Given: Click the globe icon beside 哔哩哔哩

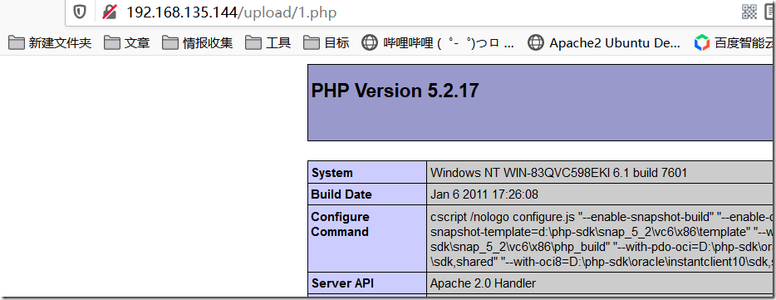Looking at the screenshot, I should pos(369,43).
